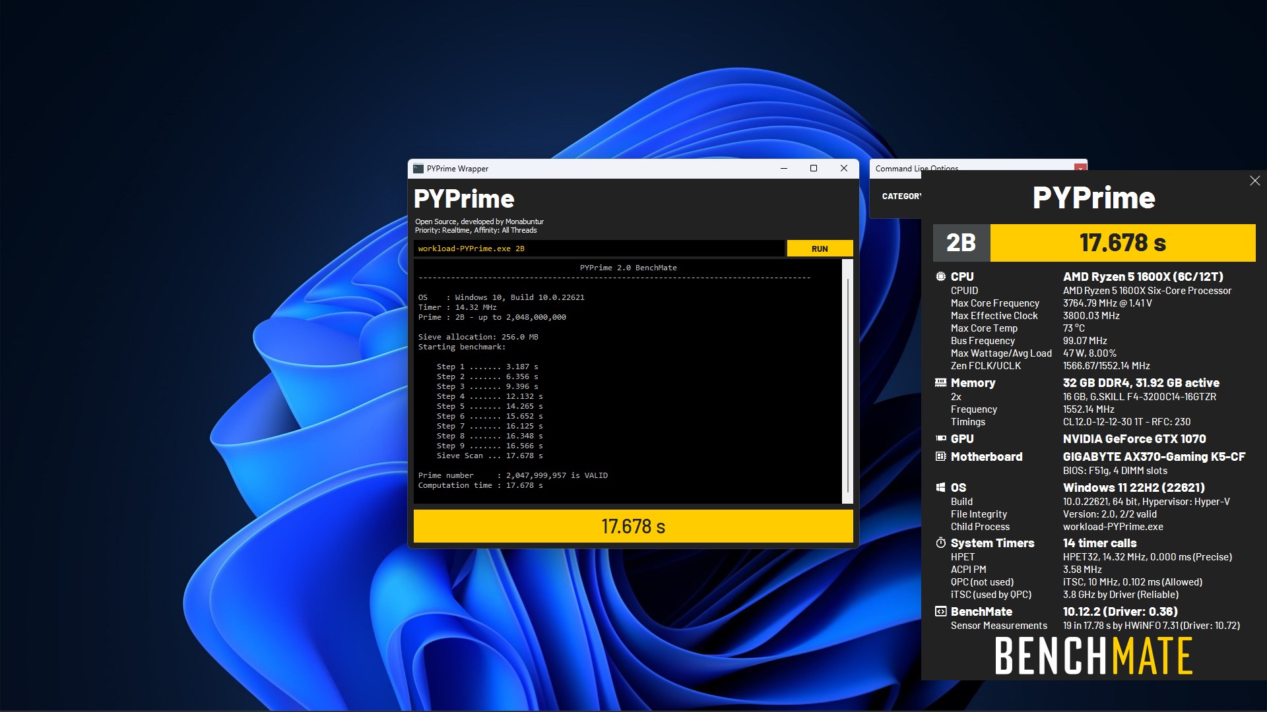
Task: Click Step 5 ....... 14.265 s line
Action: click(x=490, y=406)
